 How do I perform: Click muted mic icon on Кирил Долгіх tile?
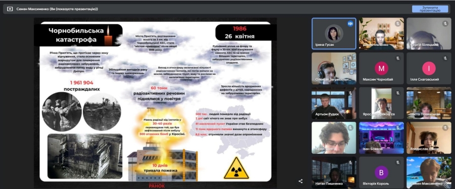point(350,128)
